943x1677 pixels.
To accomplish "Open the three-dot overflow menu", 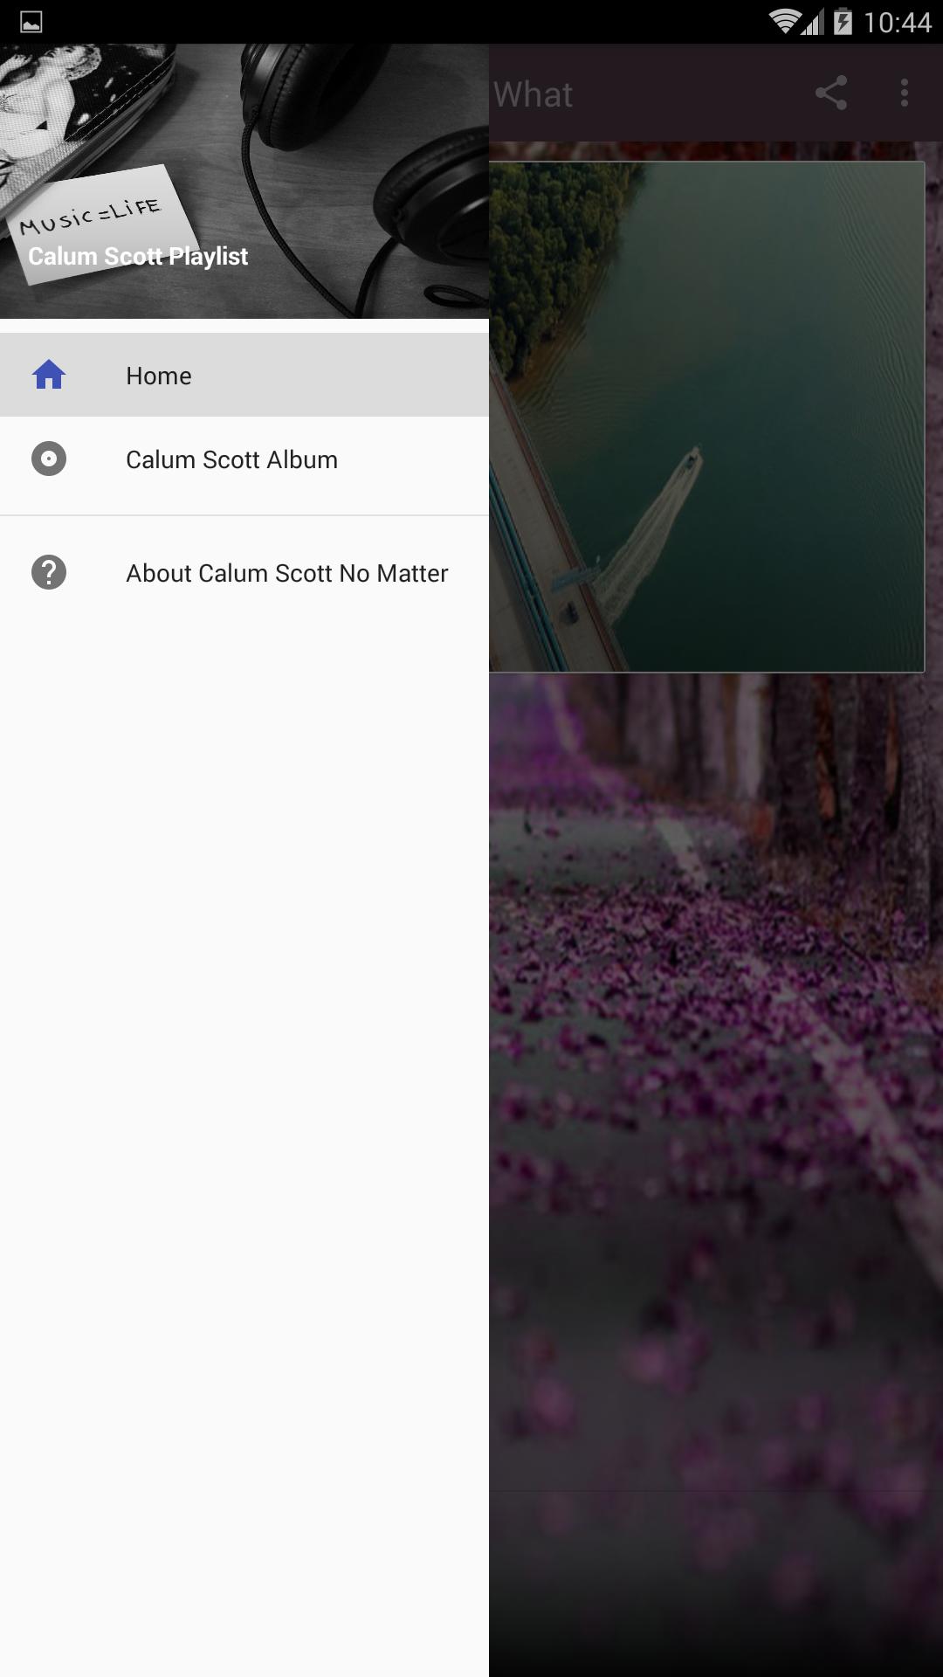I will [x=905, y=93].
